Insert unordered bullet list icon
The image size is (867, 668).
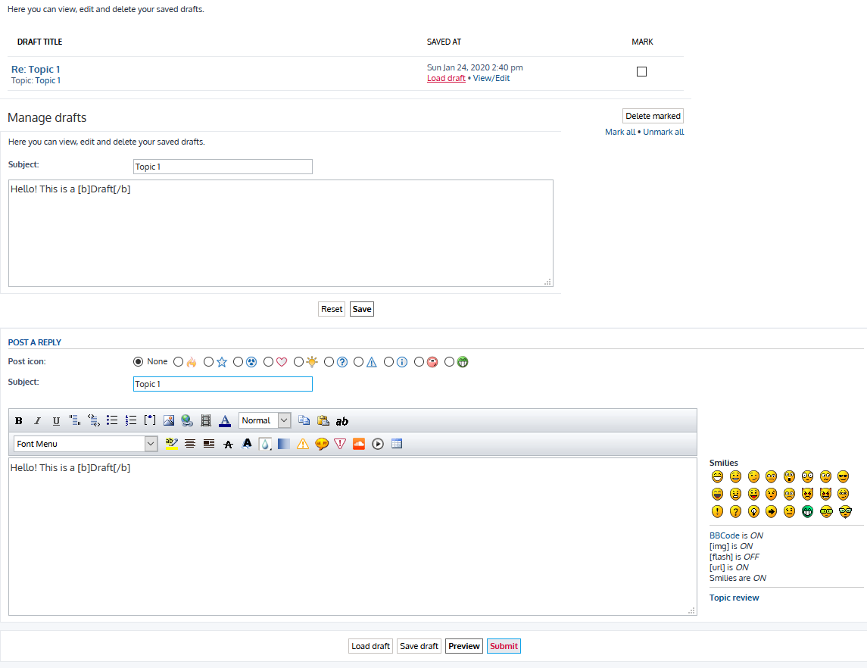(112, 420)
